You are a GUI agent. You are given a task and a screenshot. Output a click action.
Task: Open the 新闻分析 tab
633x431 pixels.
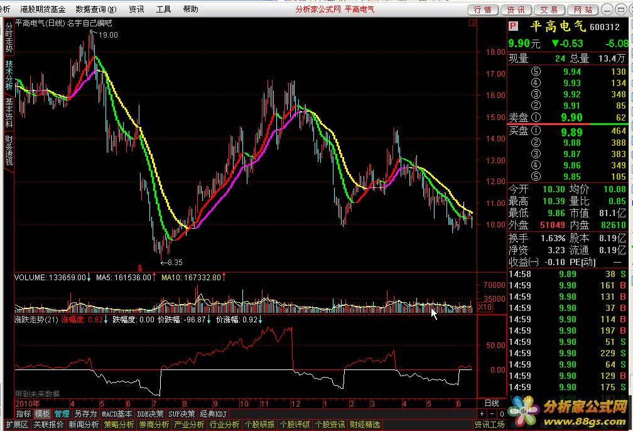[84, 425]
